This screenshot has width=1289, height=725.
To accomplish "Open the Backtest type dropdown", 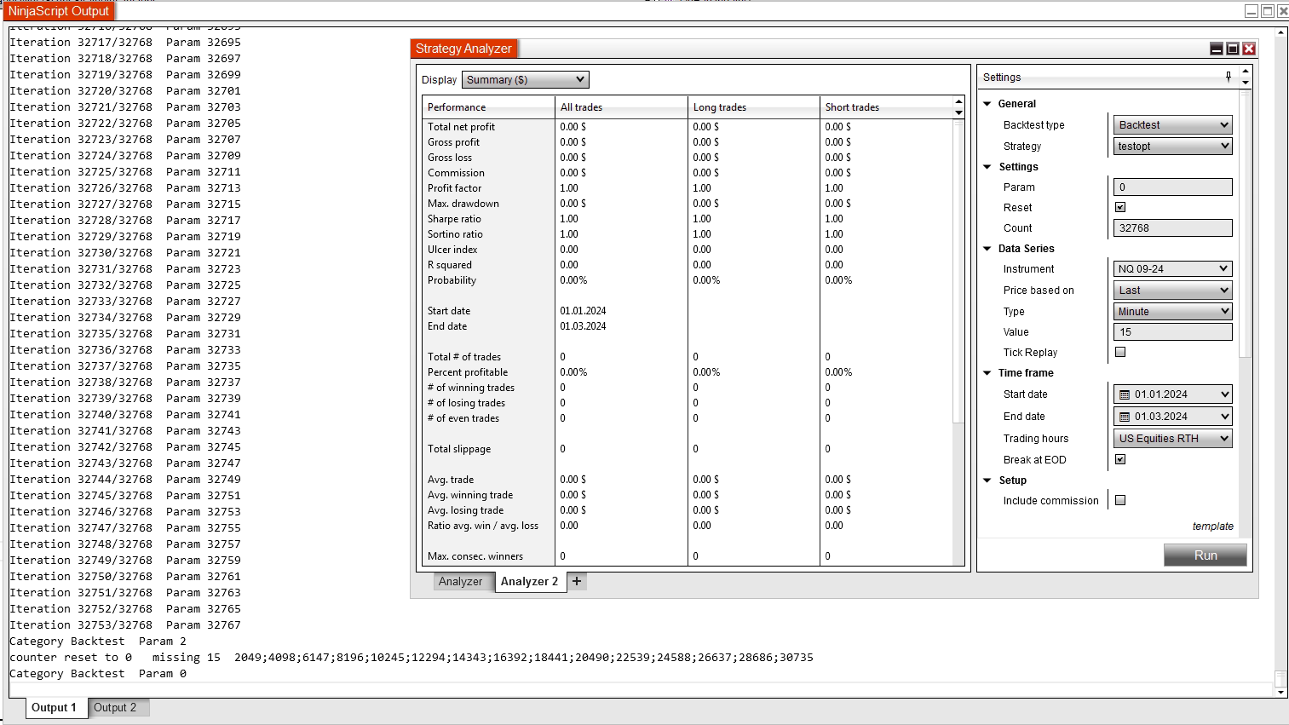I will tap(1173, 125).
